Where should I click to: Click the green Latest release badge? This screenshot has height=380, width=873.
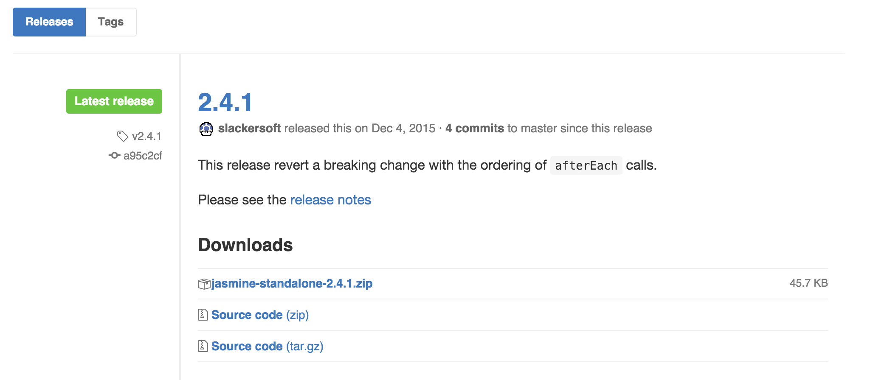click(114, 101)
